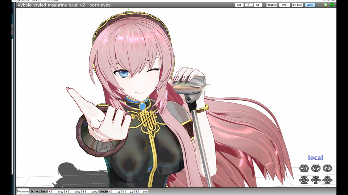This screenshot has width=348, height=195.
Task: Click the Y-axis move handle icon
Action: 316,180
